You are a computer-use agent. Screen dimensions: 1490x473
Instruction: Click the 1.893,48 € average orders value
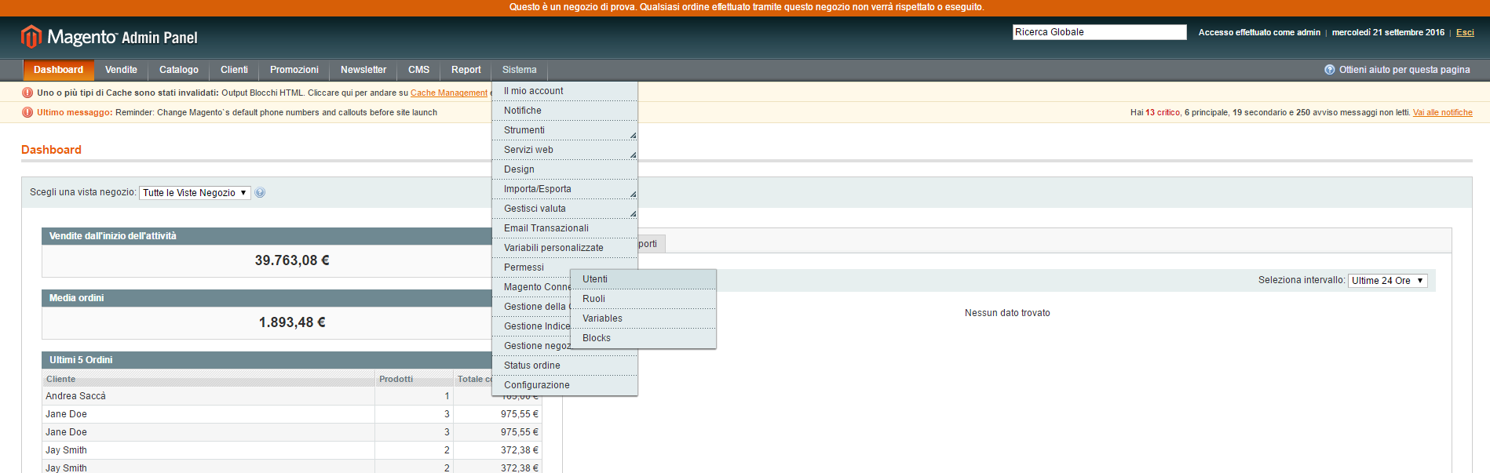click(x=292, y=322)
